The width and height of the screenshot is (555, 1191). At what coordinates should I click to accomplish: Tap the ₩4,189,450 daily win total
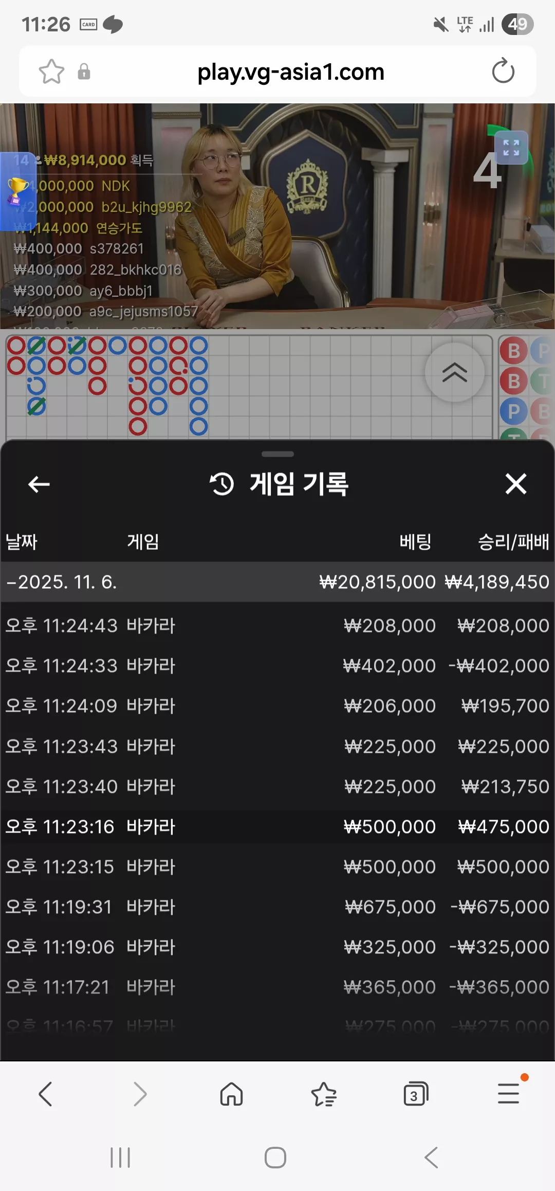[x=497, y=582]
